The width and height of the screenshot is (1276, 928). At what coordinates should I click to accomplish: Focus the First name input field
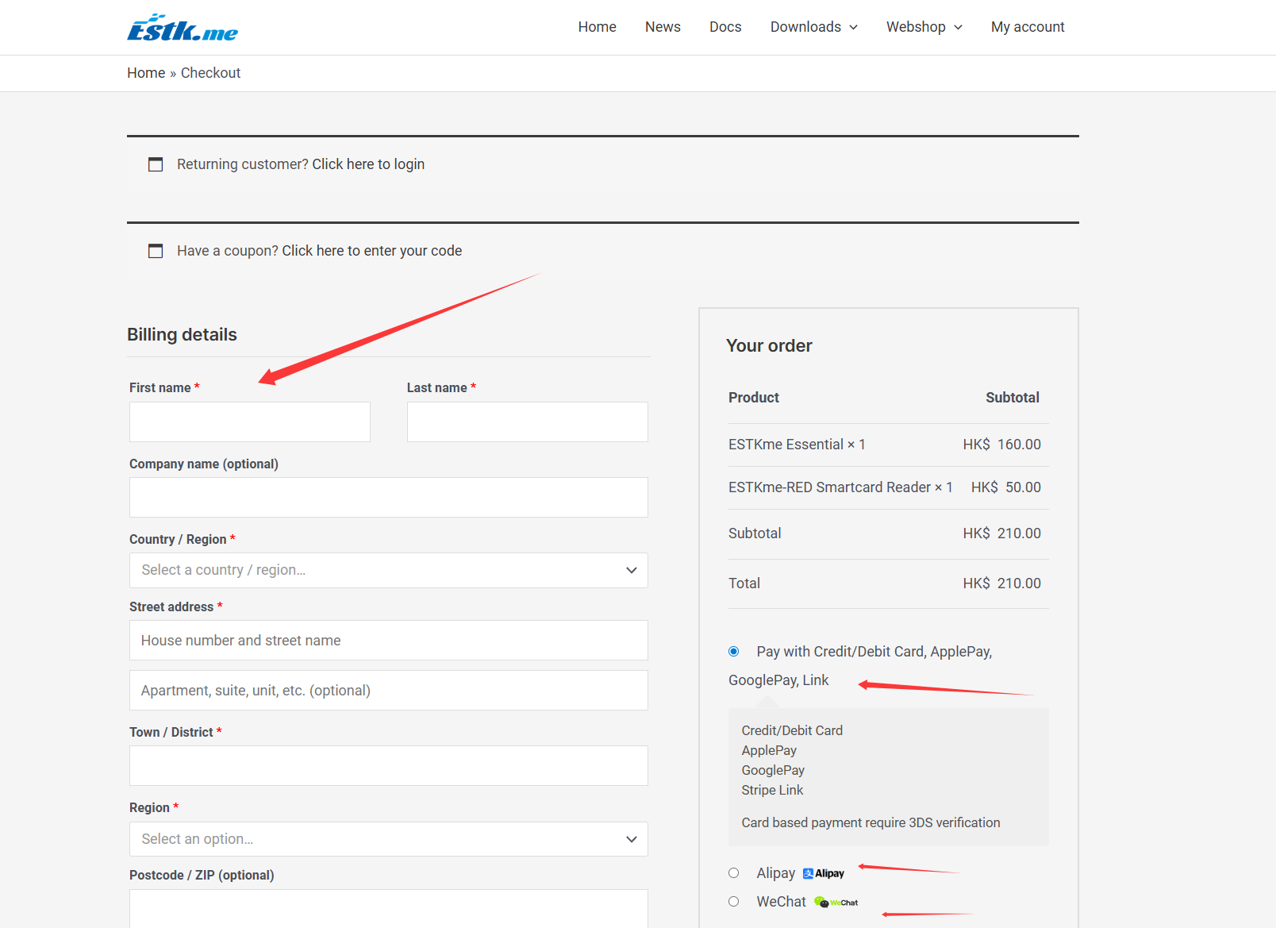click(250, 422)
